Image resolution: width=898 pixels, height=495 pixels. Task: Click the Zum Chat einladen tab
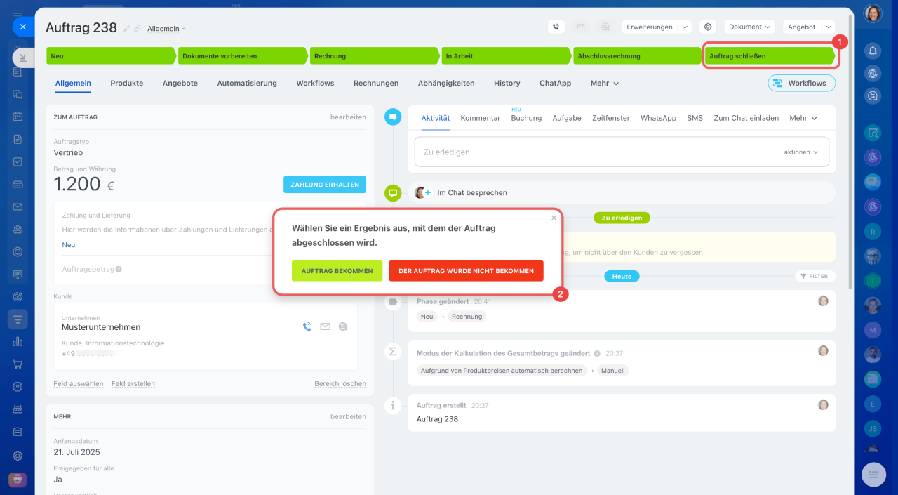pos(746,118)
